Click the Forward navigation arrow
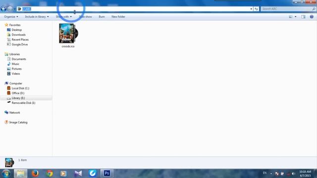 coord(10,9)
